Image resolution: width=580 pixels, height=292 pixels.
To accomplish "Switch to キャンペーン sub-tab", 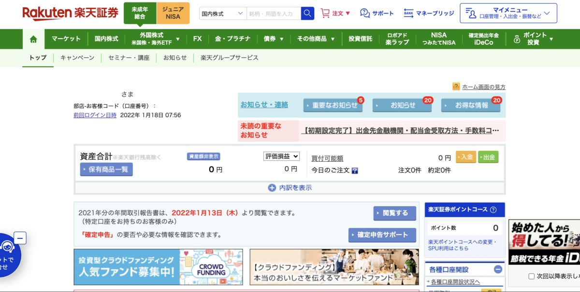I will pos(77,58).
